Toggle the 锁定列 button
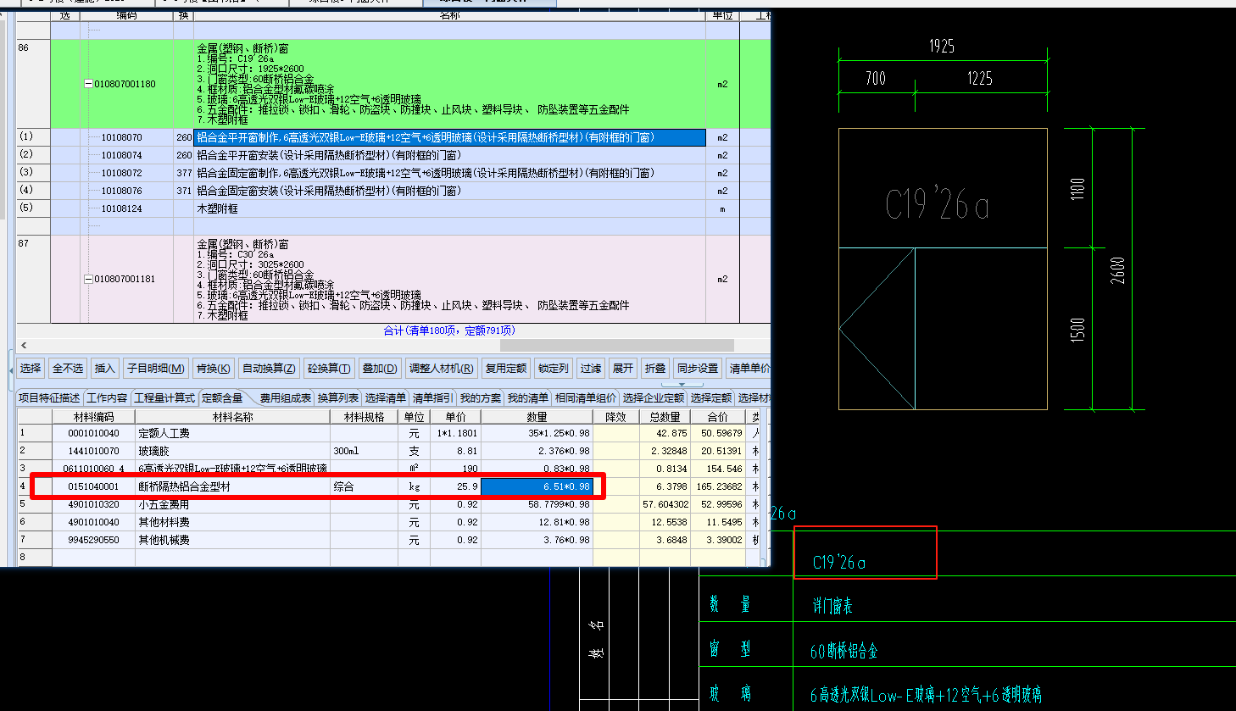Screen dimensions: 1236x711 [553, 368]
